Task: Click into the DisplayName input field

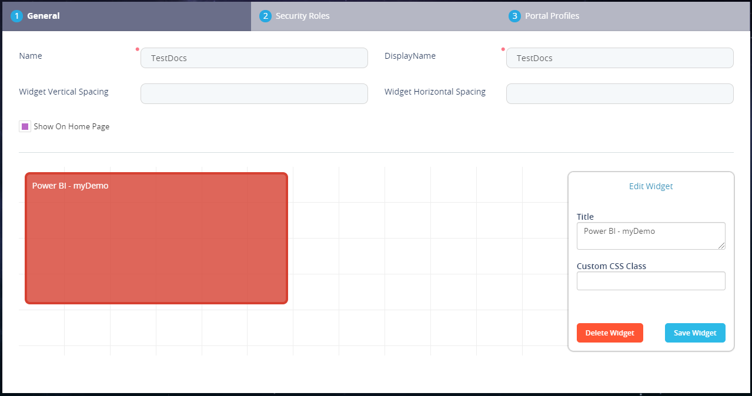Action: (620, 58)
